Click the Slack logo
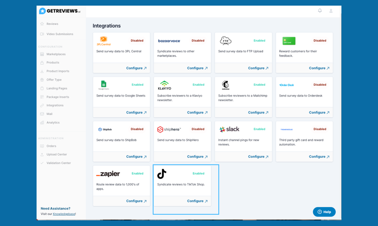Screen dimensions: 378x226 [x=229, y=129]
